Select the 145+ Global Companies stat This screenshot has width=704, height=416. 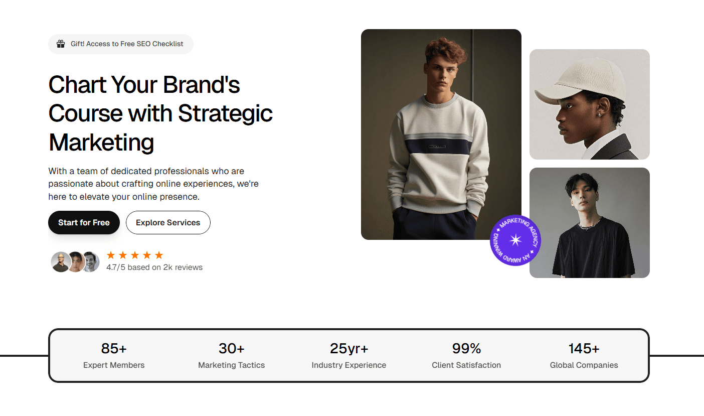pos(584,356)
